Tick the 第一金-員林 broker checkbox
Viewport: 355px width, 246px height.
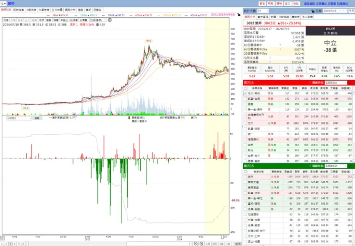click(x=245, y=109)
